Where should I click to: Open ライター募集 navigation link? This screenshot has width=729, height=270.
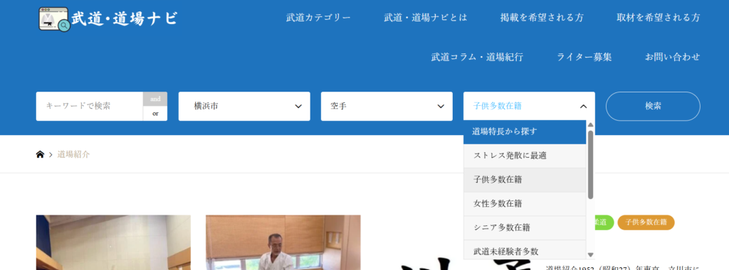(x=584, y=57)
